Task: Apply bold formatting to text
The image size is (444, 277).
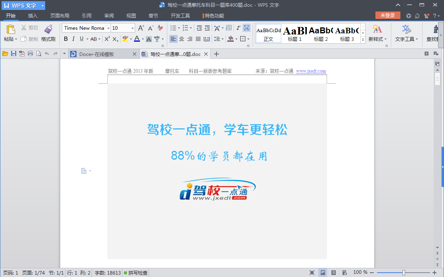Action: click(x=66, y=39)
